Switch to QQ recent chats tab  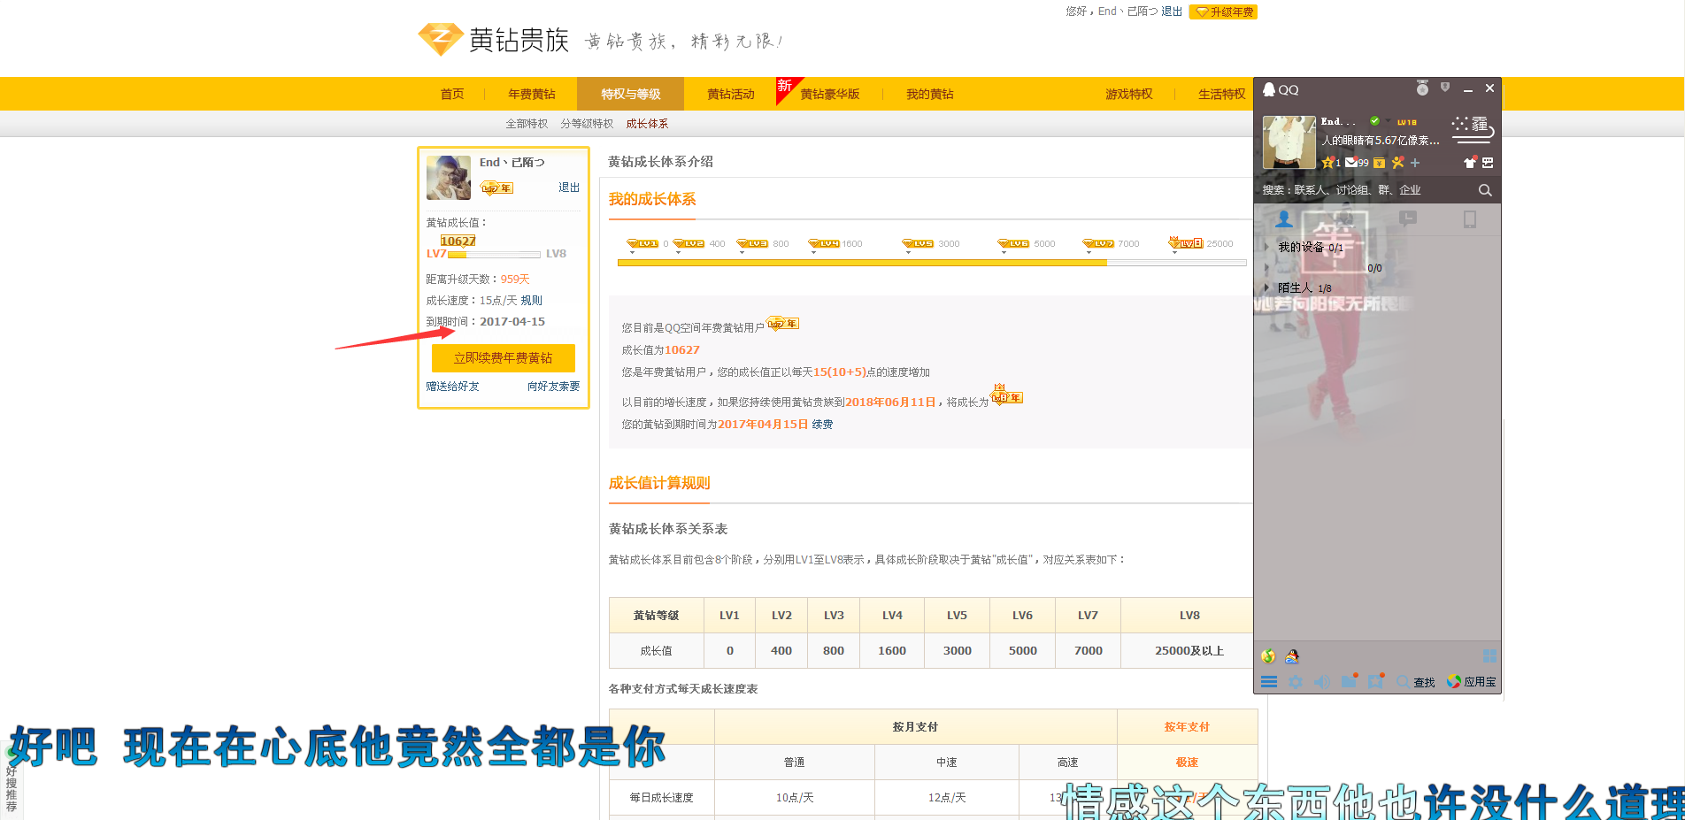pos(1408,218)
